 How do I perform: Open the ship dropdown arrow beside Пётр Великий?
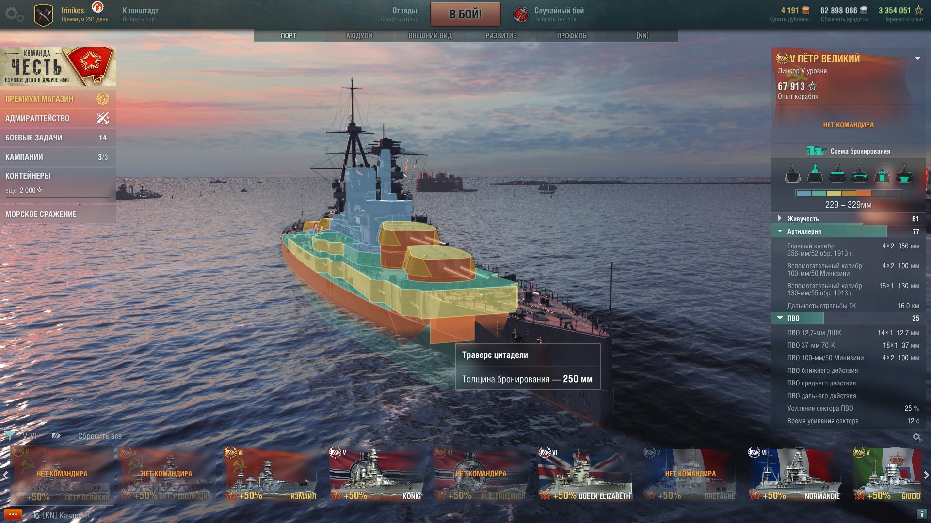click(x=917, y=59)
